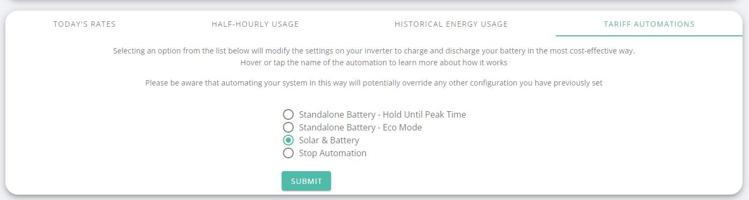
Task: Click the 'Solar & Battery' label text
Action: point(329,140)
